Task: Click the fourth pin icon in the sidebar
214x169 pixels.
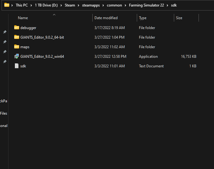Action: click(x=5, y=61)
